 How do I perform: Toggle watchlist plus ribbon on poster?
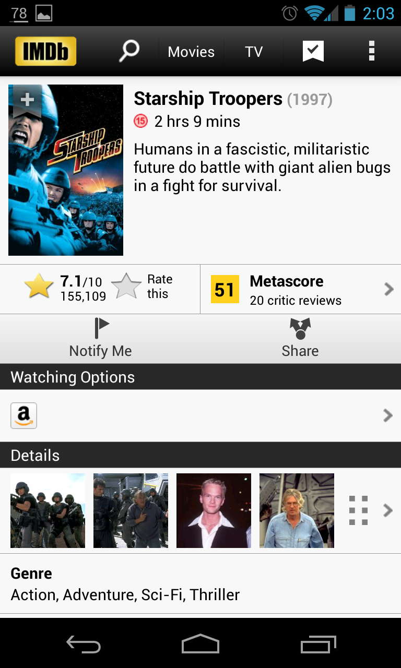(27, 100)
